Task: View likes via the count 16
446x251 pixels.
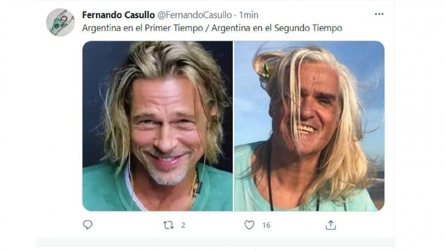Action: [x=266, y=225]
